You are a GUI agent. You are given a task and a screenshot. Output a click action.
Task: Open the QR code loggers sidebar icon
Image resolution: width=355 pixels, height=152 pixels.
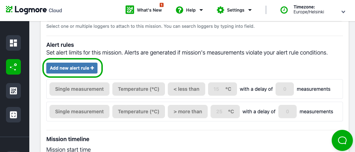coord(13,91)
